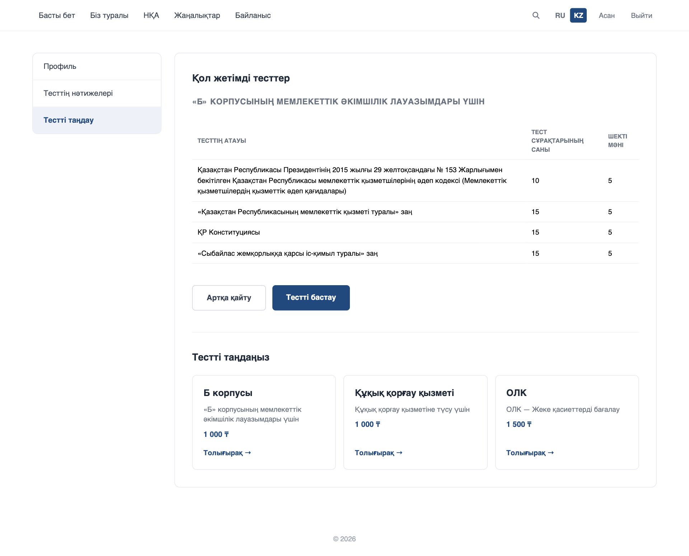Open Толығырақ link in Құқық қорғау қызметі card
The image size is (689, 556).
pyautogui.click(x=379, y=453)
